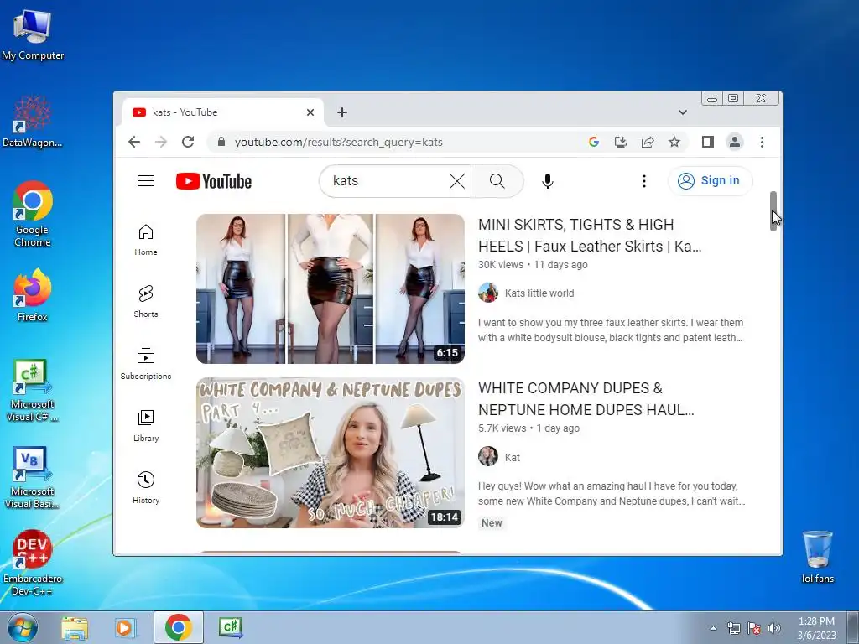Open 'Kats little world' channel name

(x=539, y=293)
